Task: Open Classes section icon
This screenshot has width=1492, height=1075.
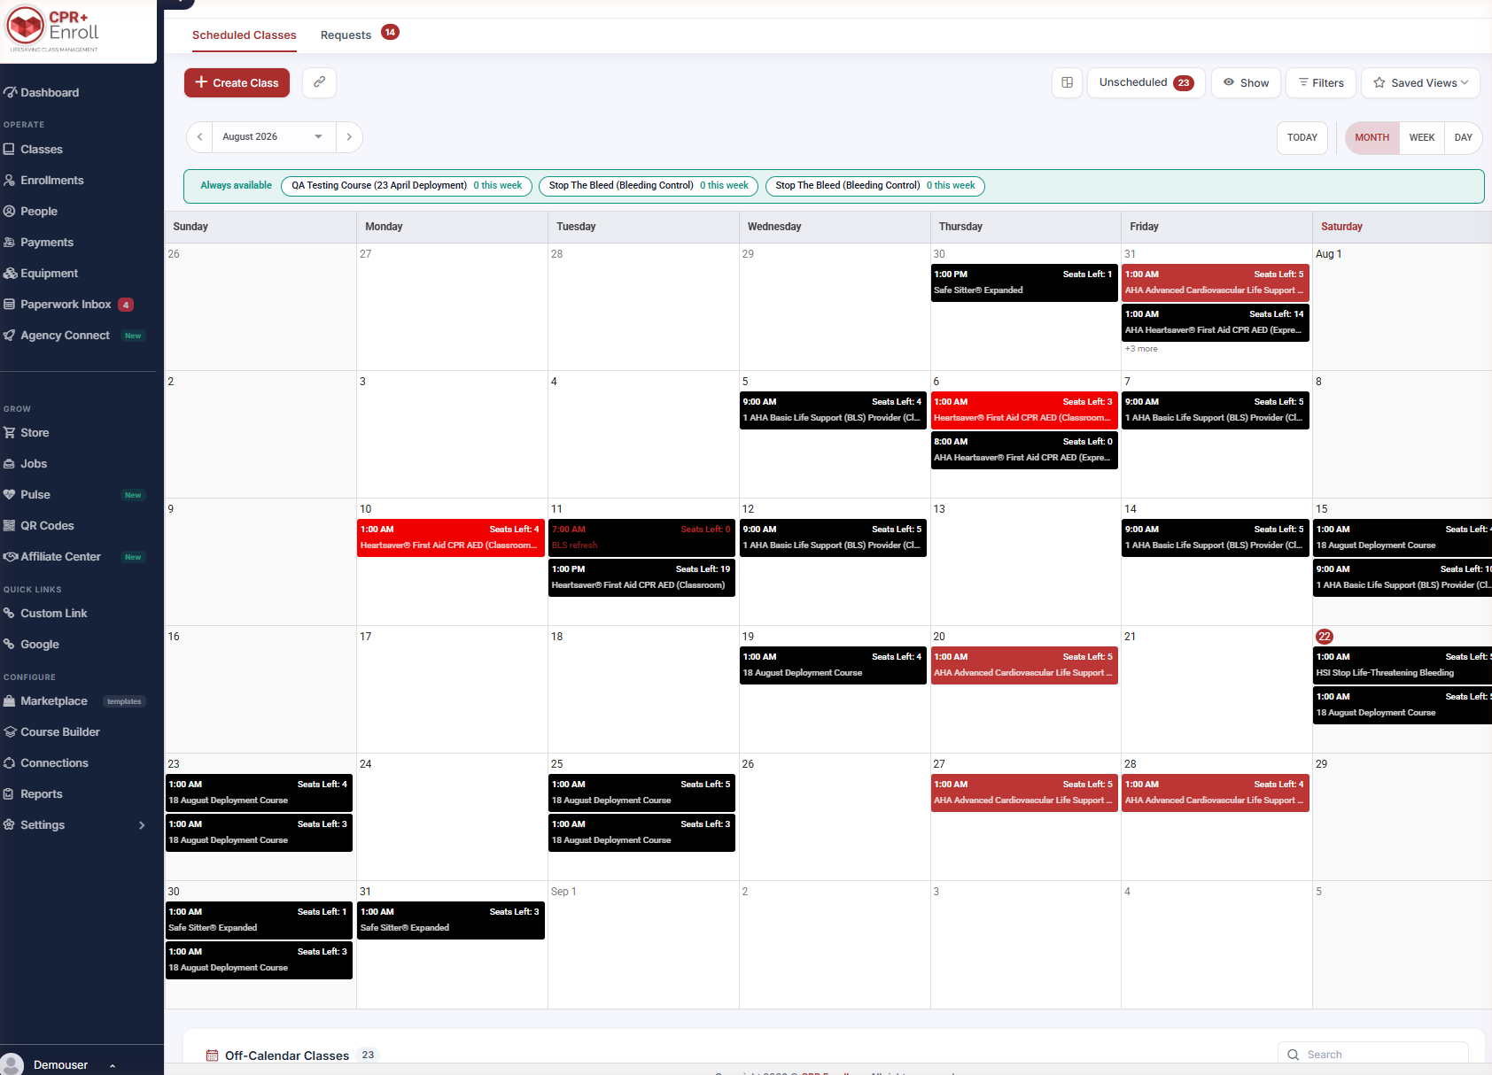Action: point(9,149)
